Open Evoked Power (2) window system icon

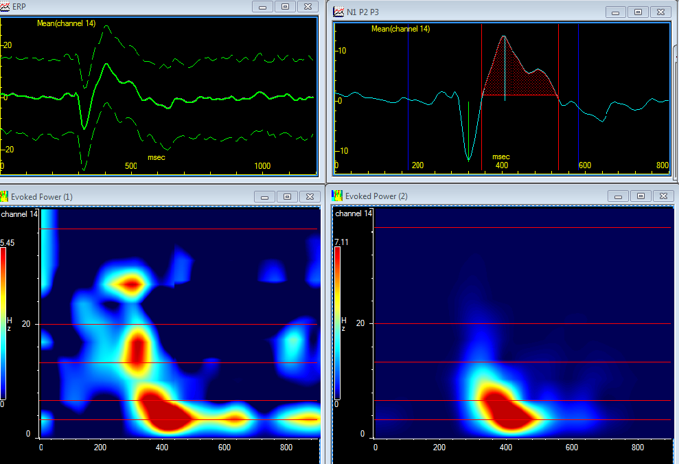coord(337,196)
